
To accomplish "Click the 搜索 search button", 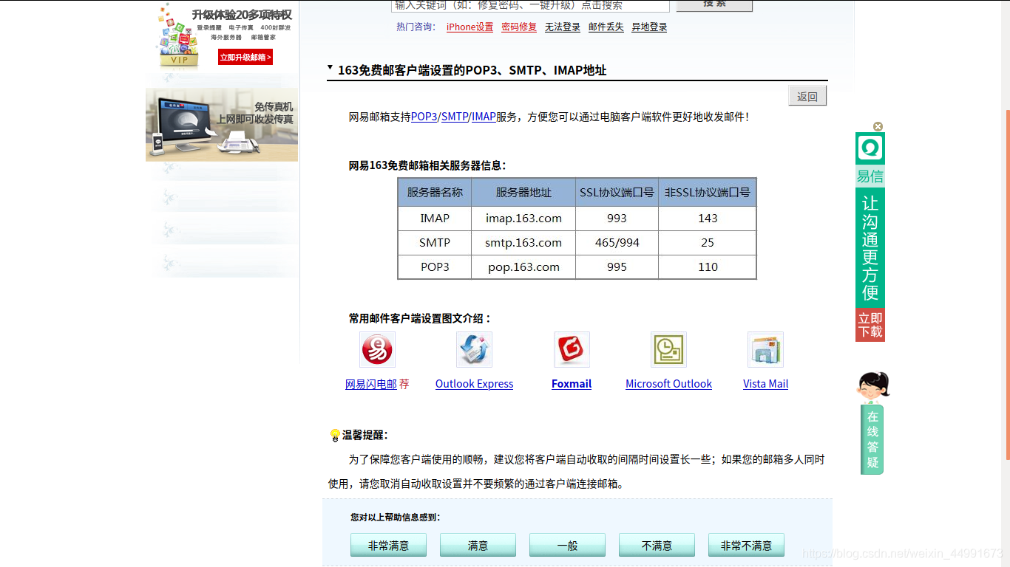I will [714, 4].
